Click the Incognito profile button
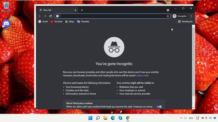Image resolution: width=218 pixels, height=122 pixels. coord(180,16)
